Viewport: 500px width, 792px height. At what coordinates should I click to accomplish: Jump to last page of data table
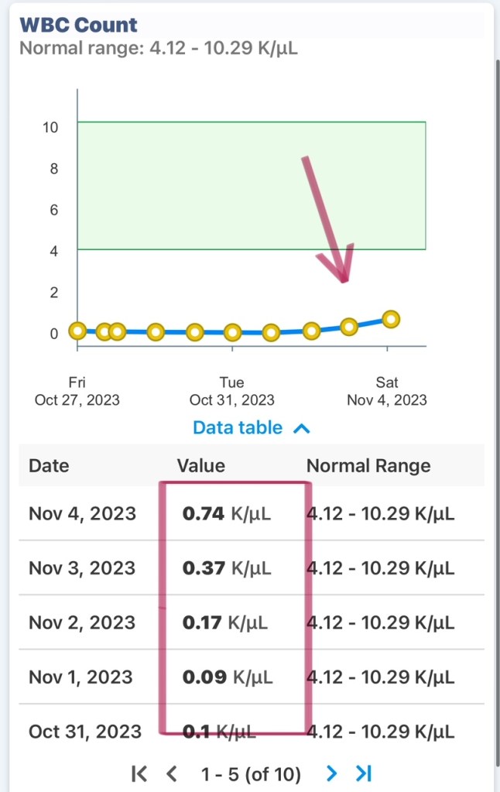click(x=363, y=773)
